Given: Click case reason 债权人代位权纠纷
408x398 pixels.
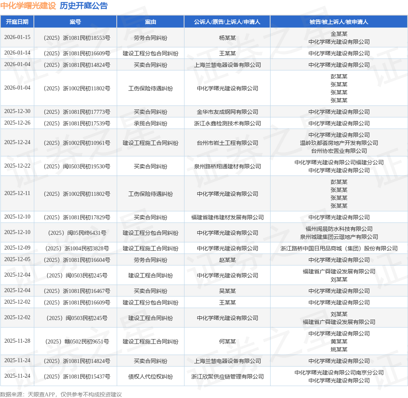Looking at the screenshot, I should point(150,377).
